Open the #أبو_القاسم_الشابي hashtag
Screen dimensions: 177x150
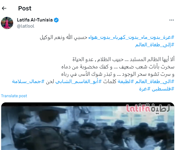(x=79, y=82)
